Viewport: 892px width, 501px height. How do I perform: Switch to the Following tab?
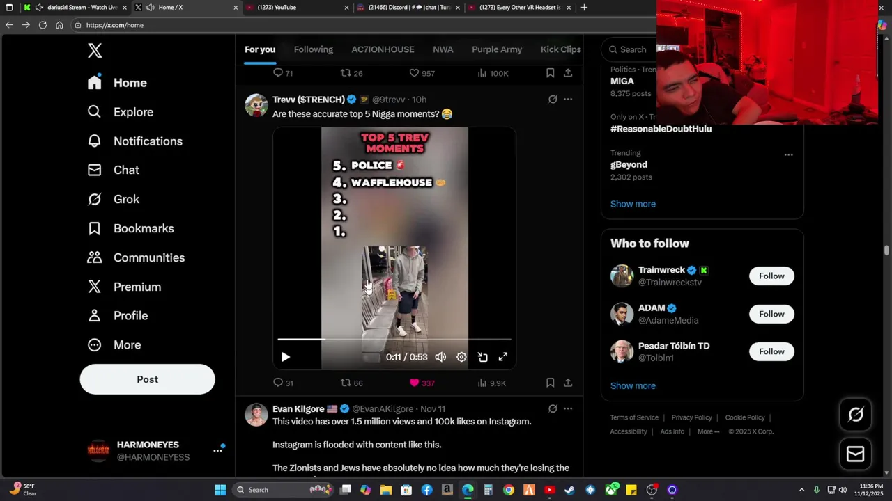[x=314, y=49]
